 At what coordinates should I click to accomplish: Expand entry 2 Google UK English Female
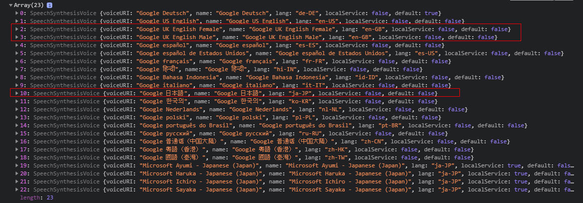(17, 29)
